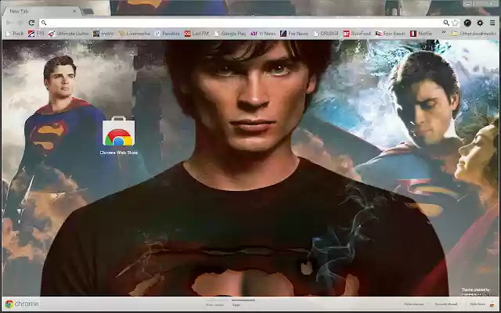Open the Other devices menu
Image resolution: width=501 pixels, height=313 pixels.
(414, 304)
